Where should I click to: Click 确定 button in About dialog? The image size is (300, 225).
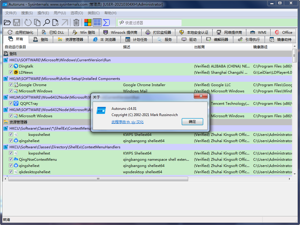(x=192, y=122)
